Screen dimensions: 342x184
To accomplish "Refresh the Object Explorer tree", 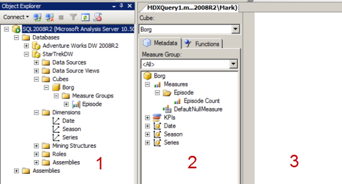I will (85, 17).
